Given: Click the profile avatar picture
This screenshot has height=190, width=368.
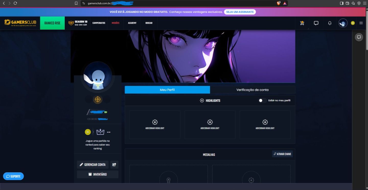Looking at the screenshot, I should 98,76.
